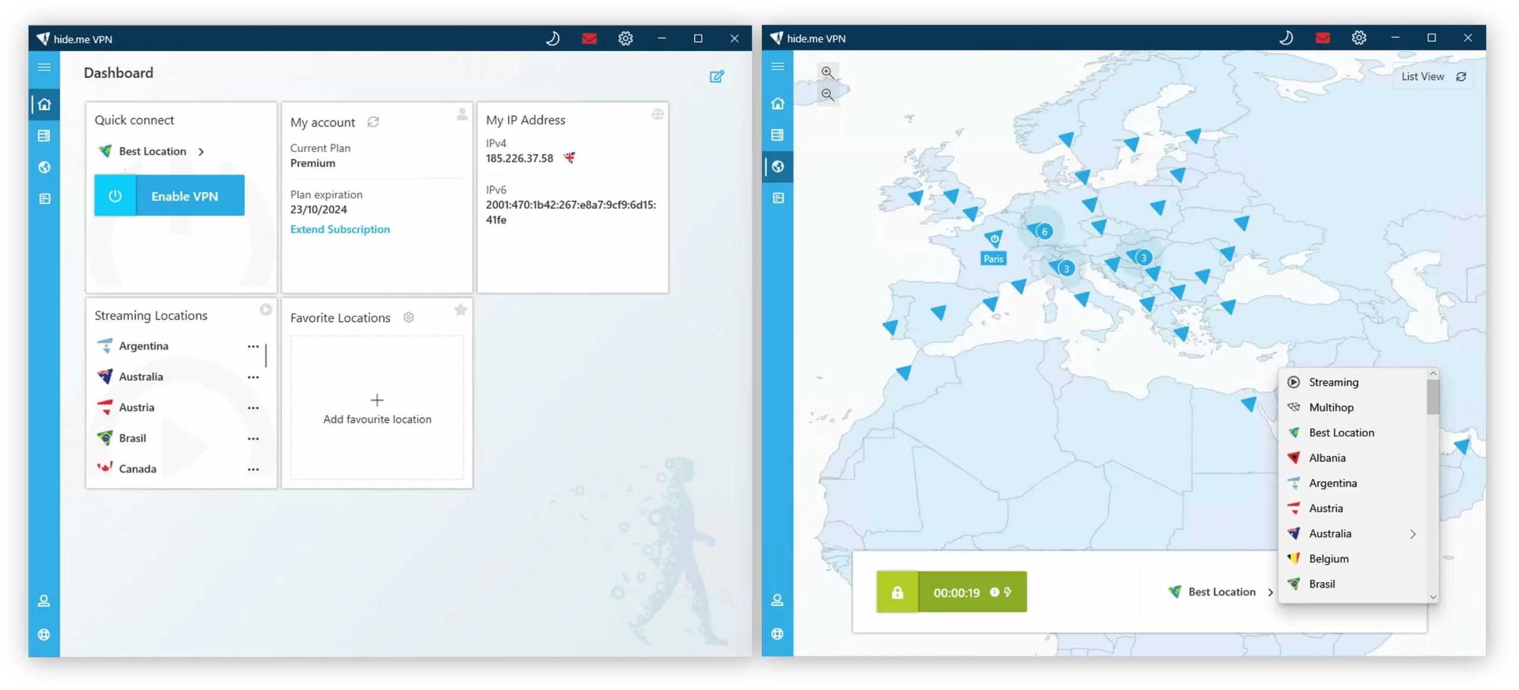
Task: Open the Streaming list icon in sidebar
Action: point(45,135)
